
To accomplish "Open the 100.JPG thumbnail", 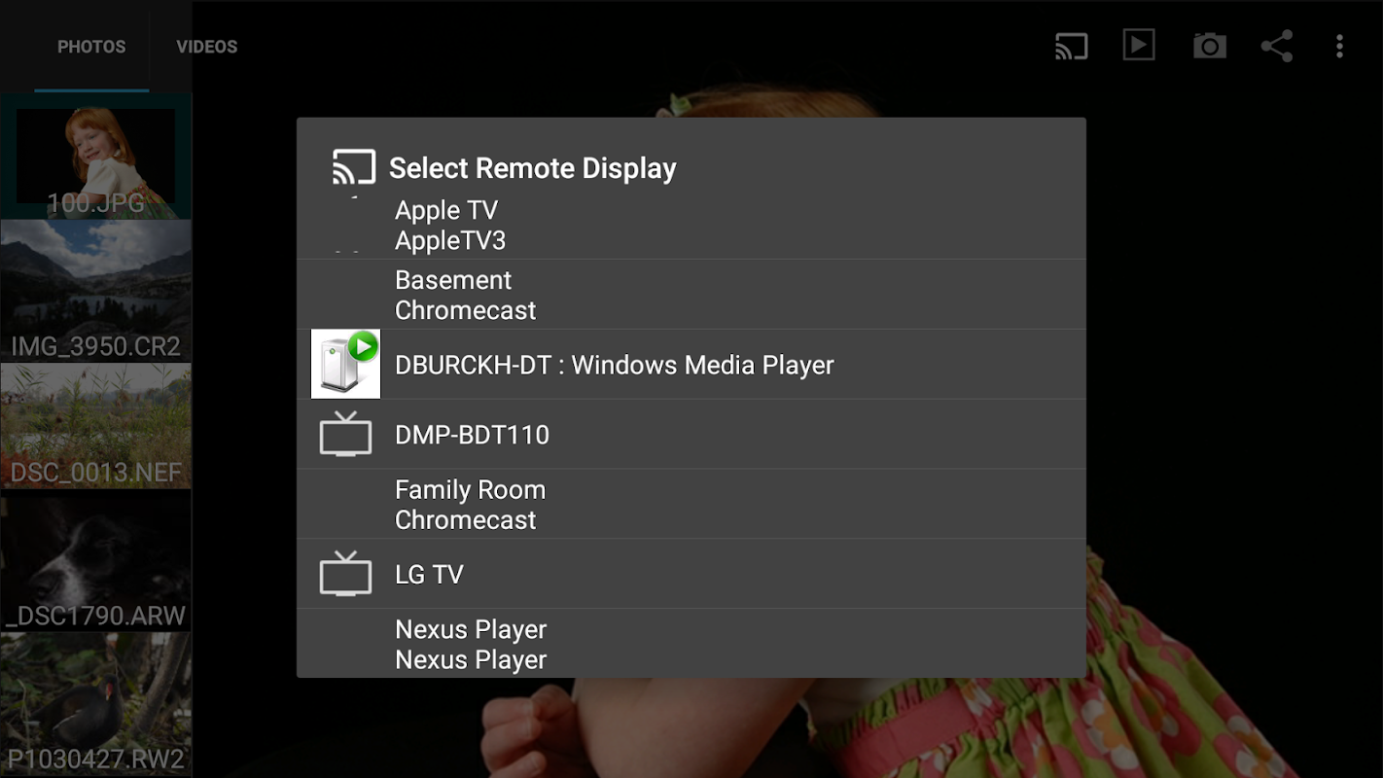I will (x=95, y=156).
